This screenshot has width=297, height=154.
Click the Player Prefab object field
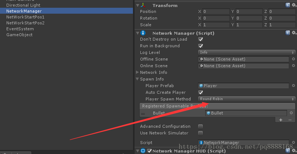click(244, 86)
